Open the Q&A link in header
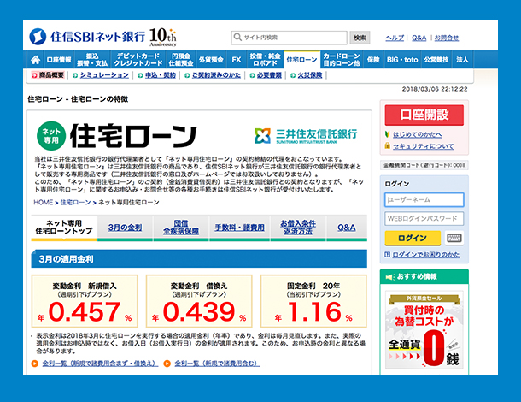 (x=419, y=38)
